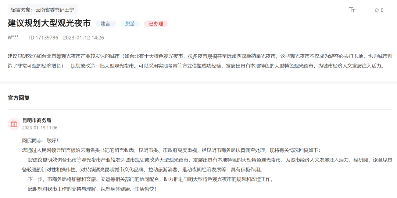Screen dimensions: 397x198
Task: Click the message paragraph starting 建议昆明效仿如台北市
Action: (x=200, y=61)
